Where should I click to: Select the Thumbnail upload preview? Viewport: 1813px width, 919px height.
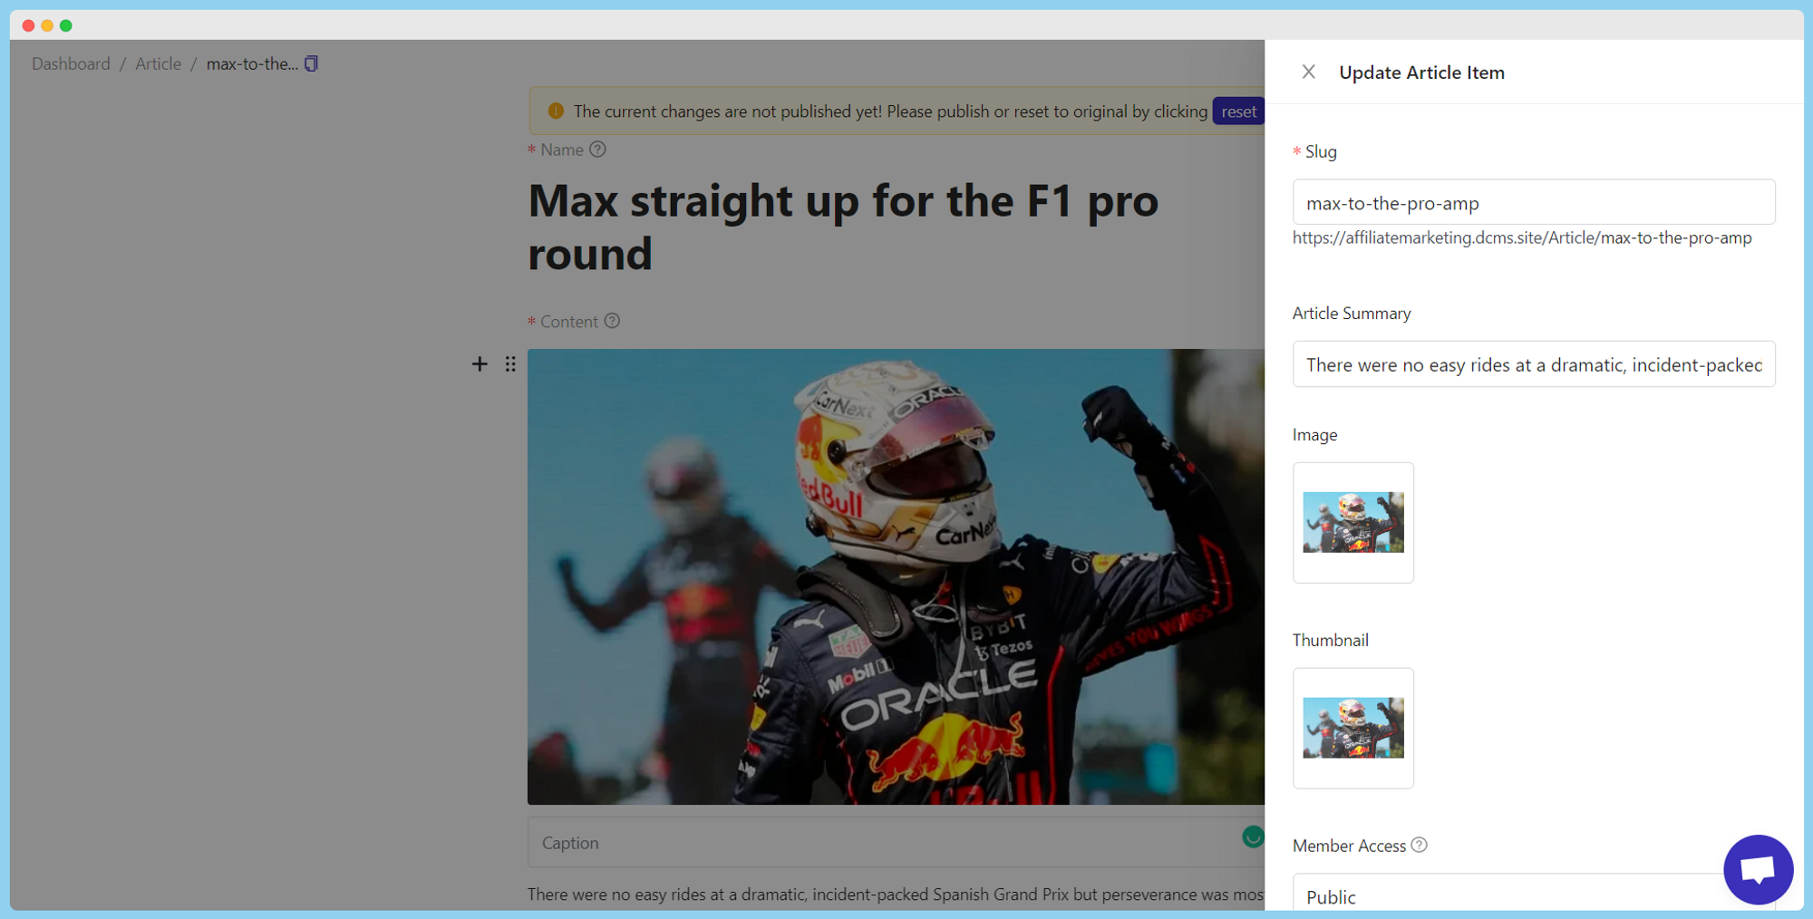click(1352, 728)
